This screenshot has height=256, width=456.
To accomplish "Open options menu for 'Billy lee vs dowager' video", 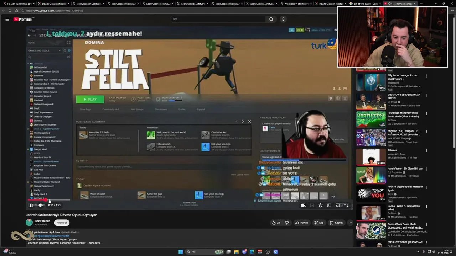I will click(426, 76).
